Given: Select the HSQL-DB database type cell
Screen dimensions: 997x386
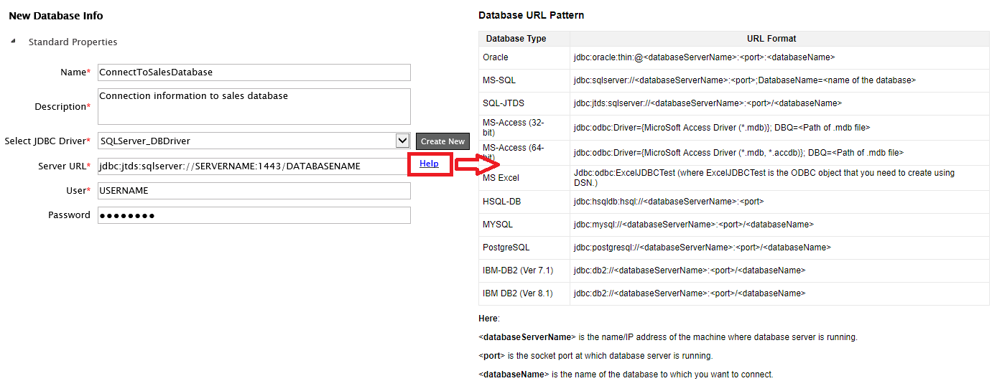Looking at the screenshot, I should click(524, 202).
